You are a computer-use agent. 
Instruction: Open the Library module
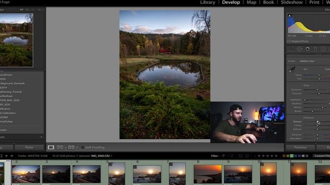click(207, 2)
